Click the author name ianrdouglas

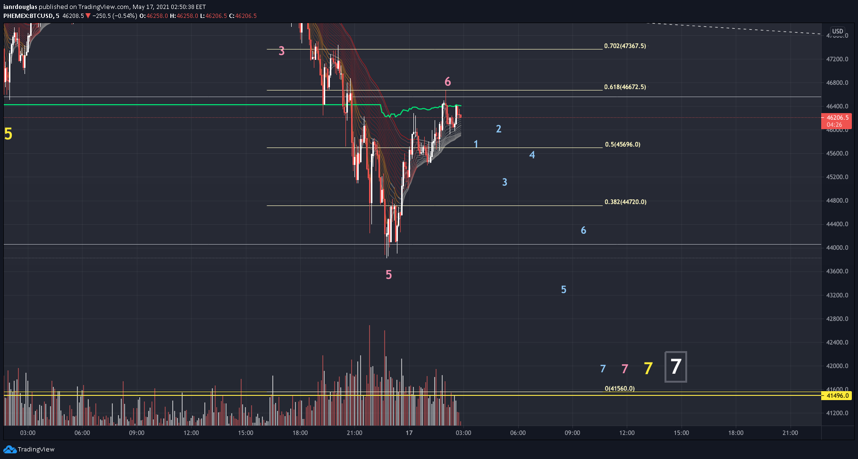[x=20, y=7]
